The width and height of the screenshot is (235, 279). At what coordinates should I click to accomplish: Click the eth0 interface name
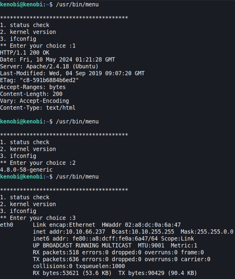click(6, 225)
